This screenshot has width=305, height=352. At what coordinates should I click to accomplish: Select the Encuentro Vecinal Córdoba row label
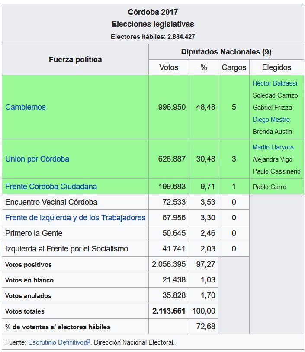point(51,202)
